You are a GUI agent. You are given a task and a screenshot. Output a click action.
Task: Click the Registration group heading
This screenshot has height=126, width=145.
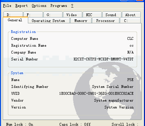[x=23, y=32]
